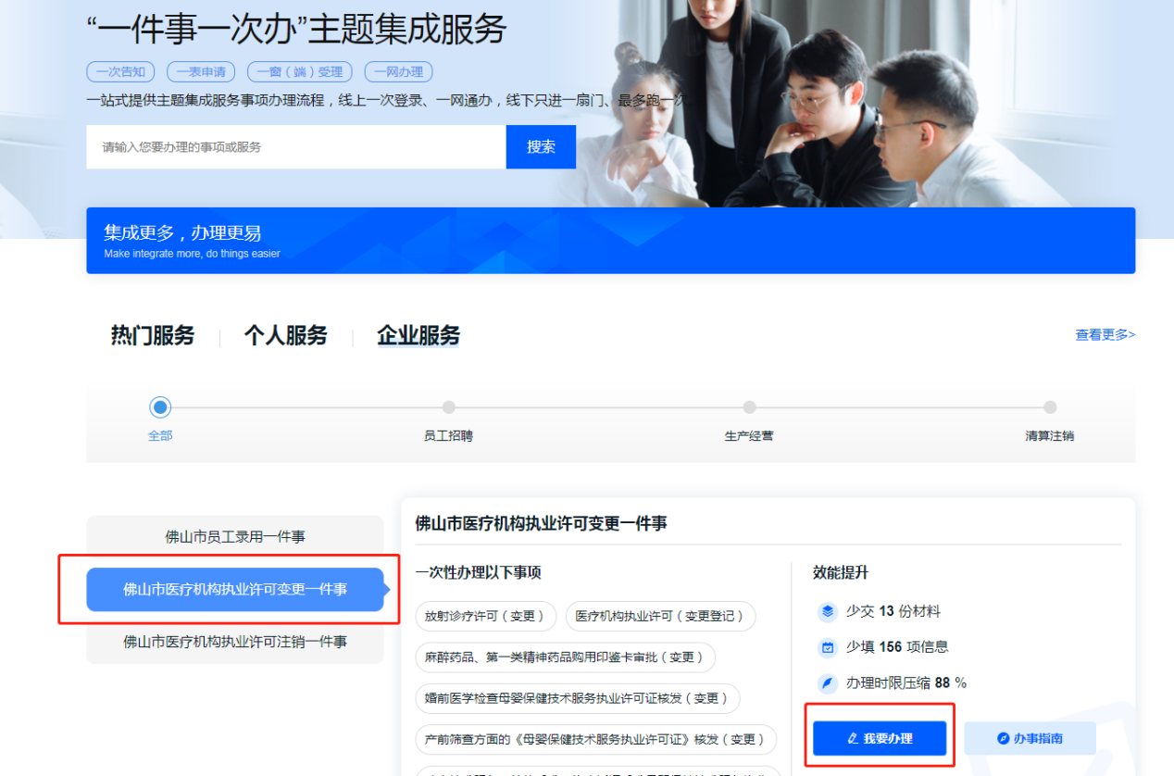This screenshot has width=1174, height=776.
Task: Click the 佛山市医疗机构执业许可变更一件事 panel heading
Action: click(x=541, y=524)
